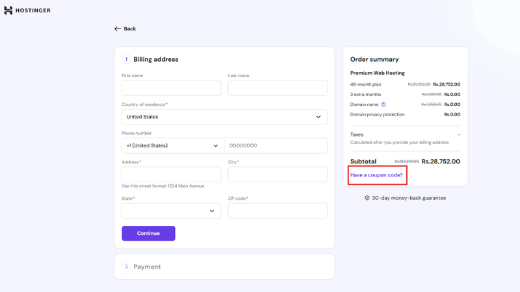Open the Country of residence dropdown

click(x=224, y=117)
